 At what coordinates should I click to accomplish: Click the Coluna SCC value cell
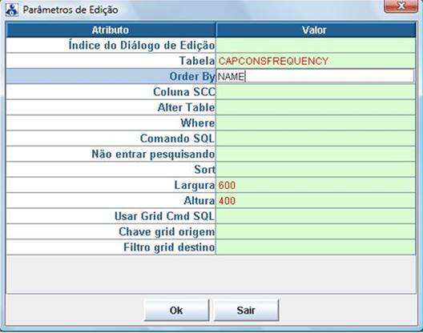pos(316,92)
